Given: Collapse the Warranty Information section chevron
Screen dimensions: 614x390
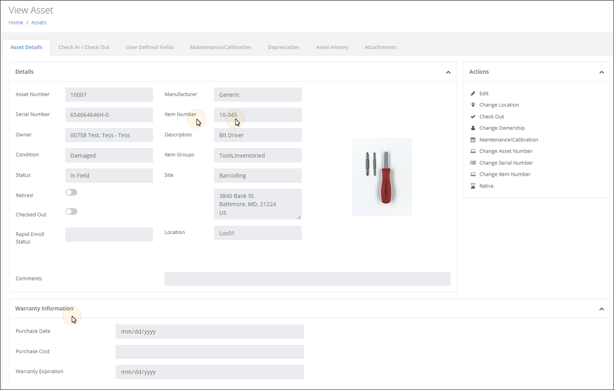Looking at the screenshot, I should (602, 309).
